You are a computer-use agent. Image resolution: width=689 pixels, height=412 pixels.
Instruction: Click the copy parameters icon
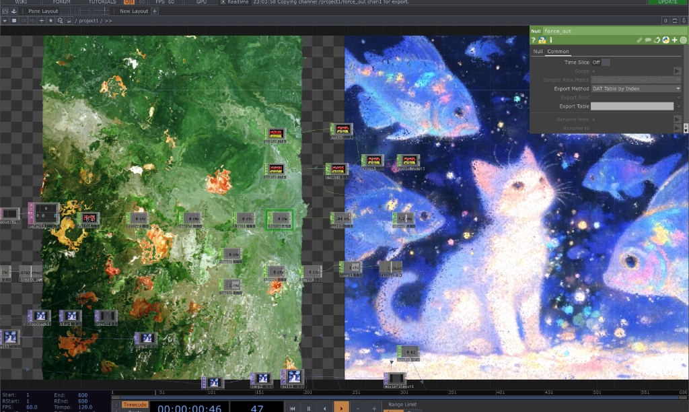(657, 40)
